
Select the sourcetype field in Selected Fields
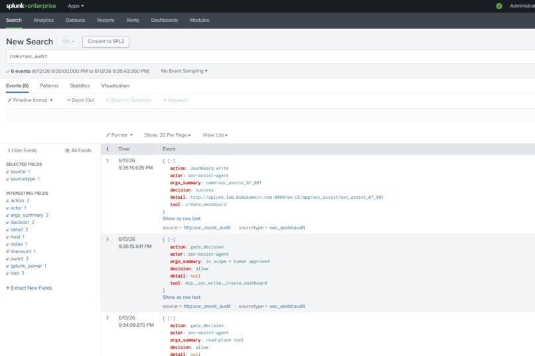(23, 179)
